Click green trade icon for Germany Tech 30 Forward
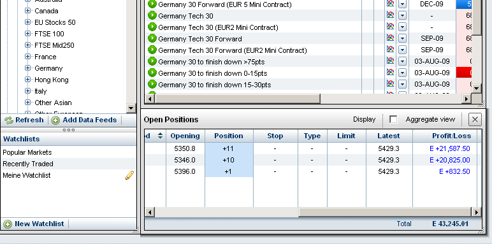492x244 pixels. 152,39
